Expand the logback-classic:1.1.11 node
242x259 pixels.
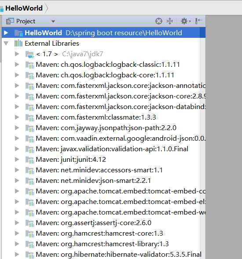(x=17, y=64)
